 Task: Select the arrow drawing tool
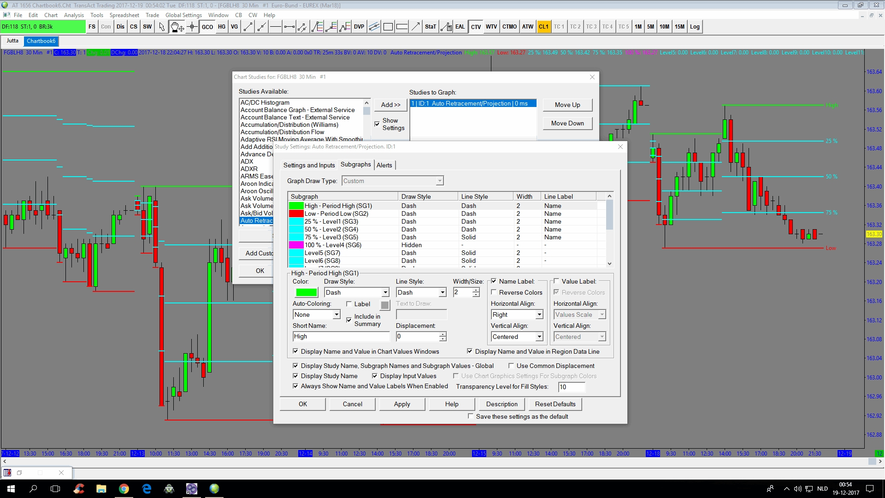(x=416, y=27)
